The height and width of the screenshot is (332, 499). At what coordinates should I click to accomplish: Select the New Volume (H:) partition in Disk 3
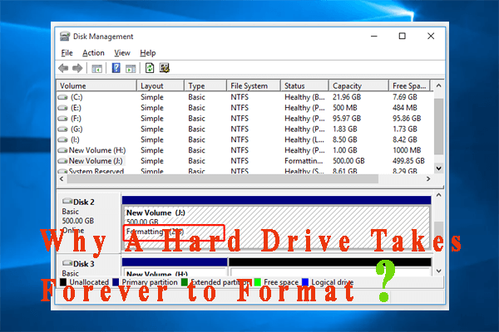[175, 266]
